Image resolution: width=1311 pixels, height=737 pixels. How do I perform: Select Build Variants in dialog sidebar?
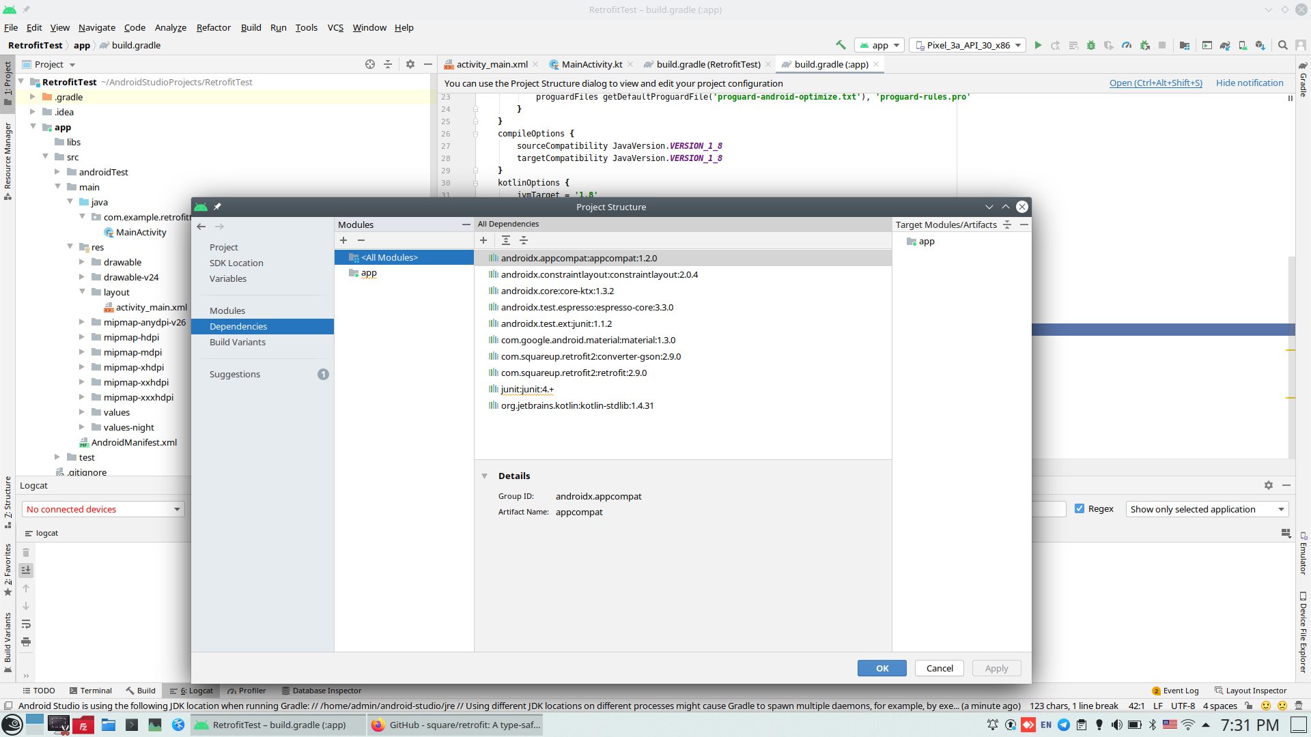coord(238,342)
